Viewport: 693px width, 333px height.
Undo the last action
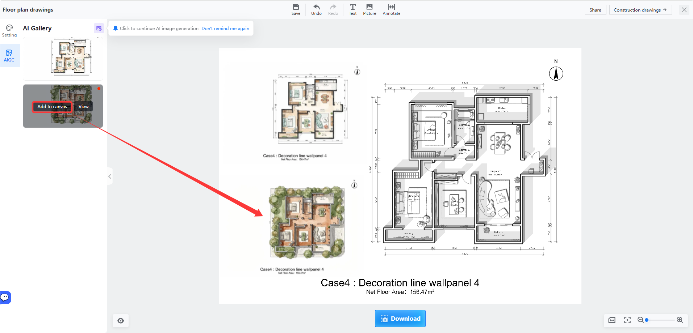(x=316, y=9)
